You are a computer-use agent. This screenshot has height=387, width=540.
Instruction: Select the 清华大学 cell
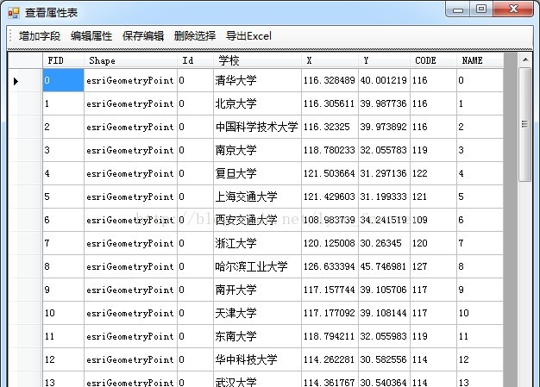tap(257, 80)
